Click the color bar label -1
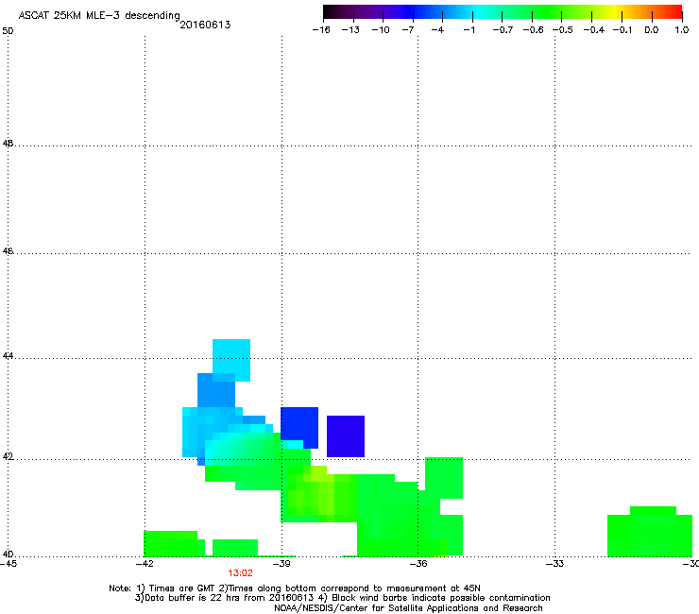This screenshot has width=699, height=614. [x=469, y=30]
